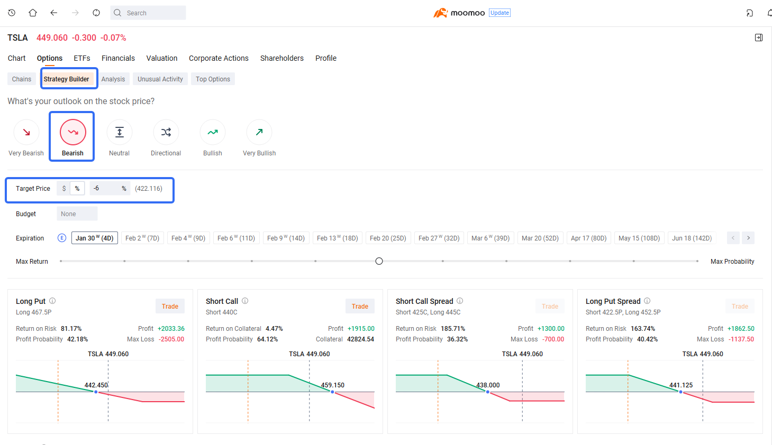Open info icon next to Short Call
This screenshot has height=445, width=772.
coord(245,301)
